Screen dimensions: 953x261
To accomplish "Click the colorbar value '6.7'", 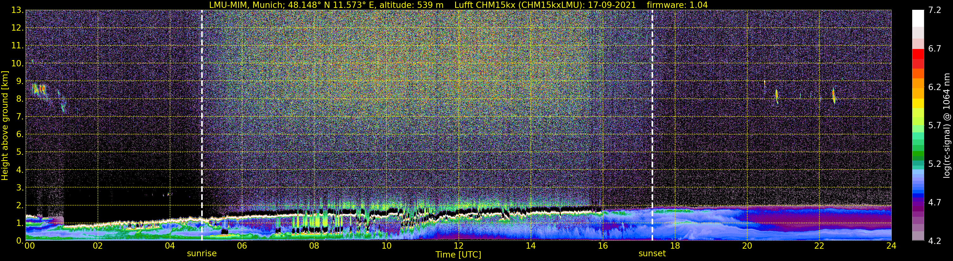I will [x=935, y=49].
